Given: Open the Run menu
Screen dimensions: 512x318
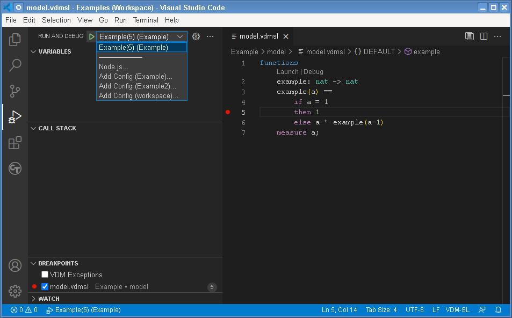Looking at the screenshot, I should coord(120,20).
